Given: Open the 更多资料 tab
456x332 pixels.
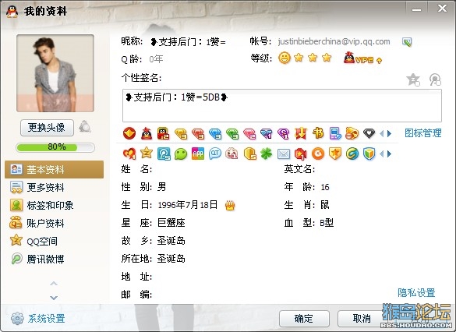Looking at the screenshot, I should pyautogui.click(x=54, y=187).
